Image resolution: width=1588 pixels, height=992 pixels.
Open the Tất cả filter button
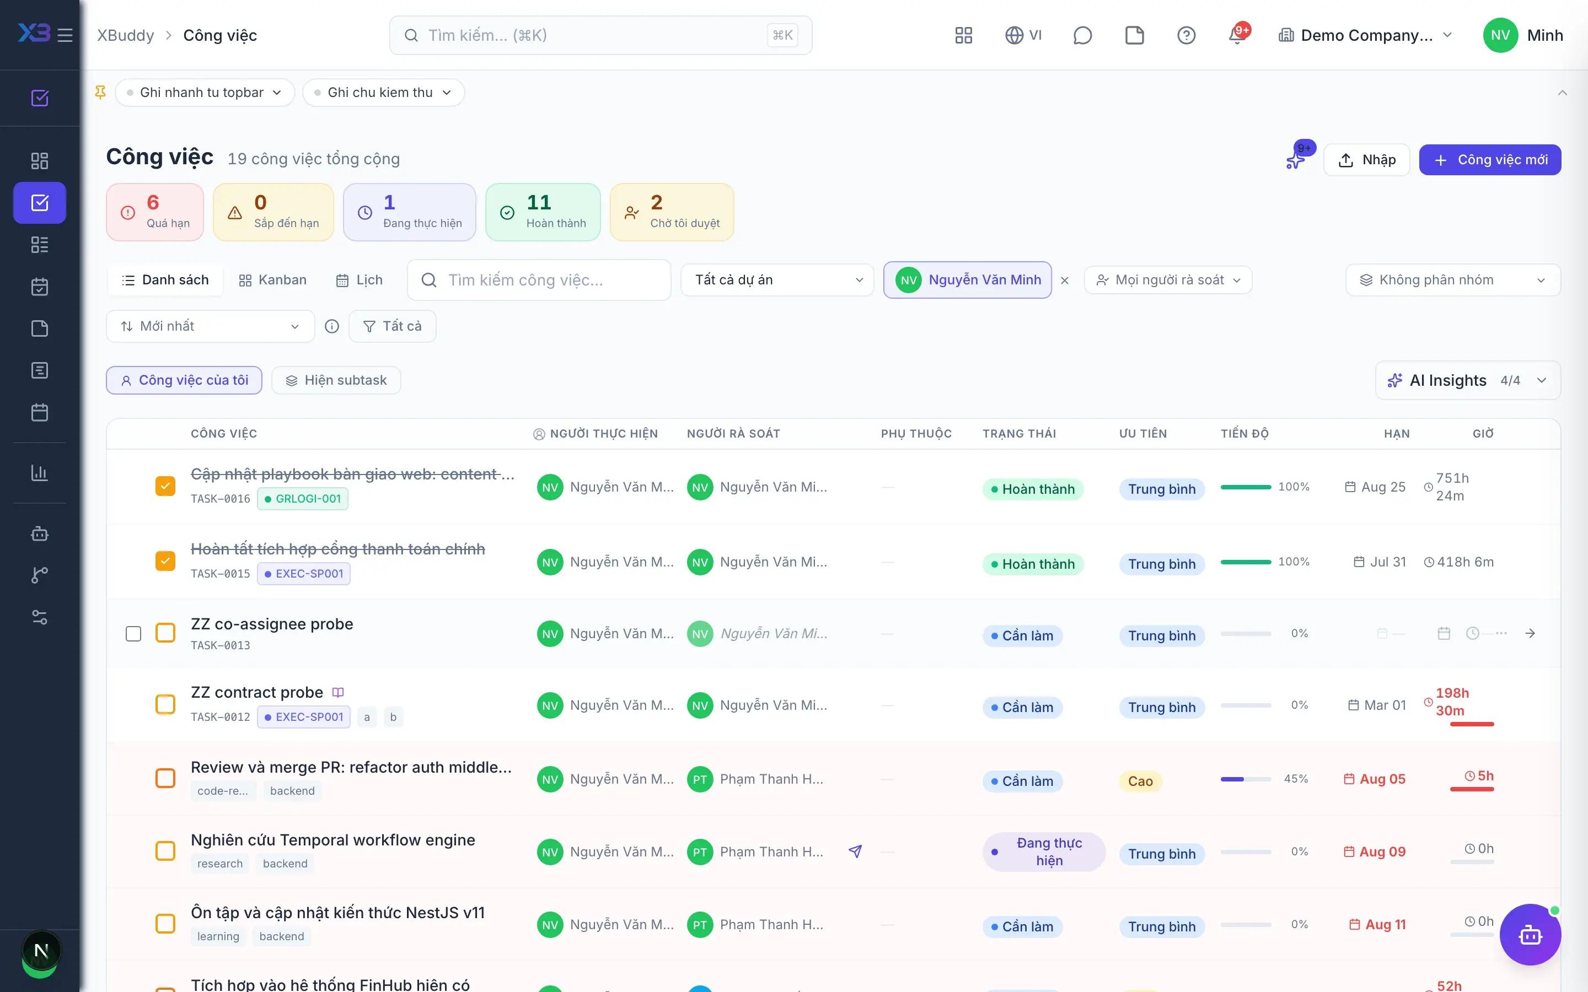click(393, 326)
